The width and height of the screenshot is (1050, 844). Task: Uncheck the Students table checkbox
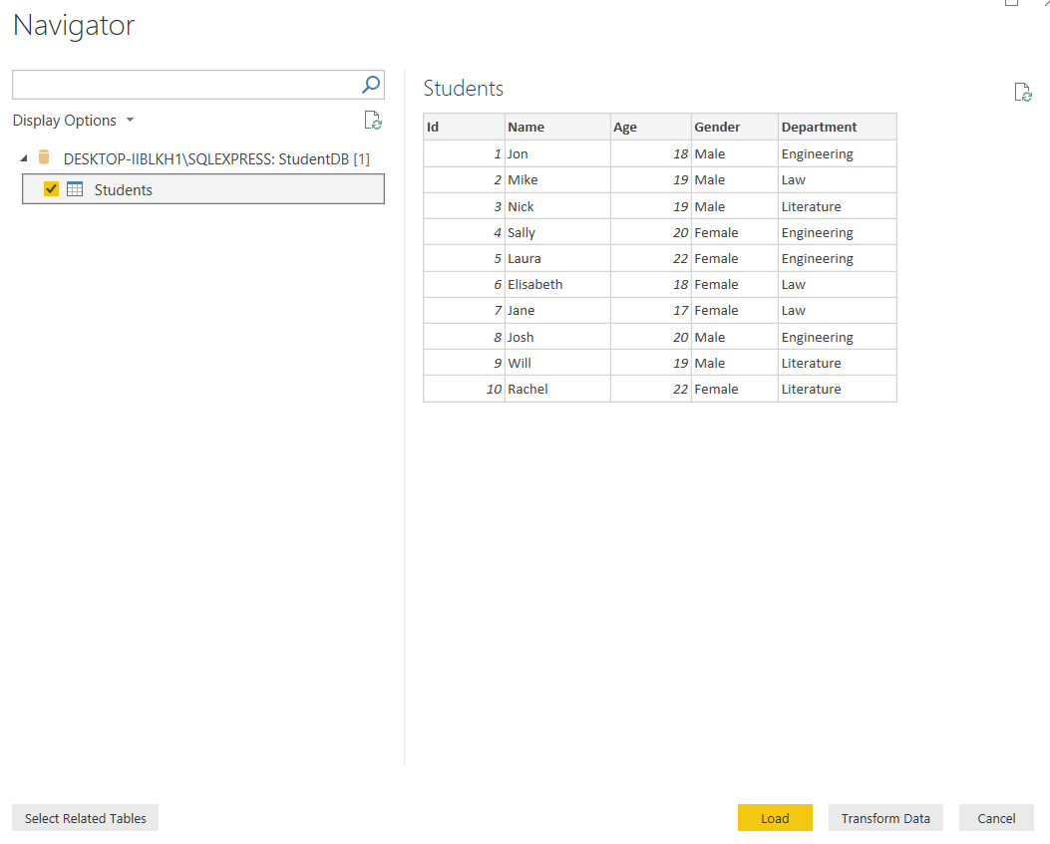51,189
